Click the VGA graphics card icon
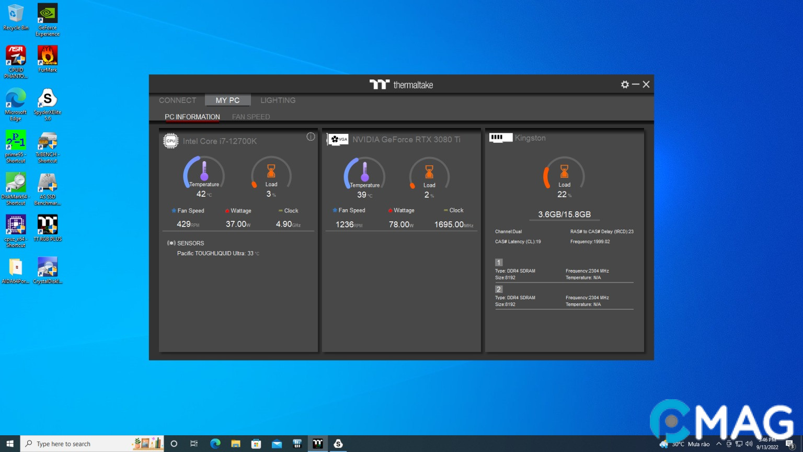The height and width of the screenshot is (452, 803). pos(338,139)
